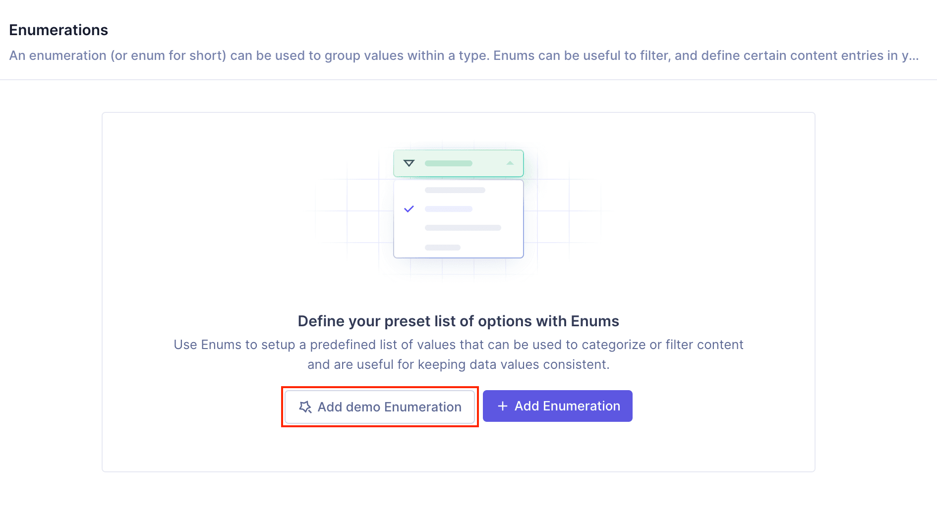Screen dimensions: 937x505
Task: Toggle selection on the third dropdown option
Action: tap(462, 228)
